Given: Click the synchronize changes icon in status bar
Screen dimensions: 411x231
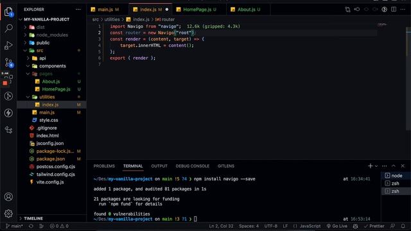Looking at the screenshot, I should (x=31, y=226).
